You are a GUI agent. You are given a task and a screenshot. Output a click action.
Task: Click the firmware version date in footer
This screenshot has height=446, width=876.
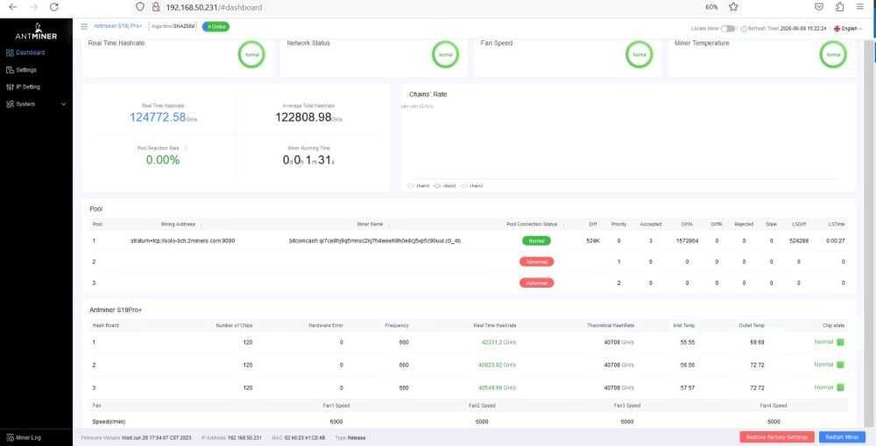point(157,437)
